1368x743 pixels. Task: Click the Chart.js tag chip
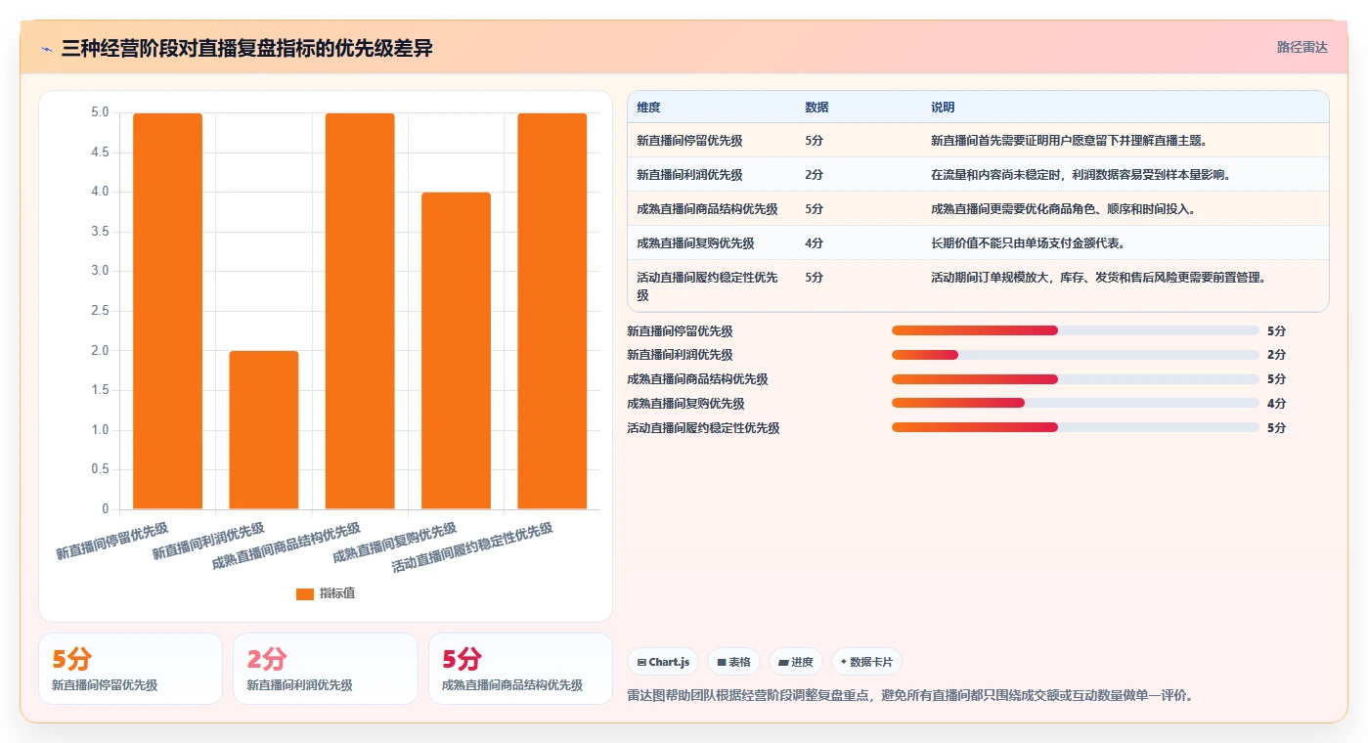(x=663, y=662)
